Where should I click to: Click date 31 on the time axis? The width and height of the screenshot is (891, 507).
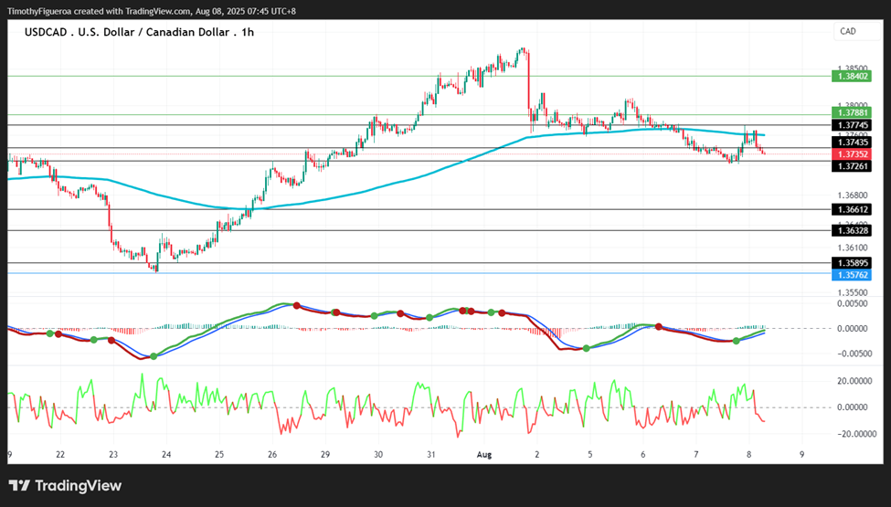click(431, 454)
